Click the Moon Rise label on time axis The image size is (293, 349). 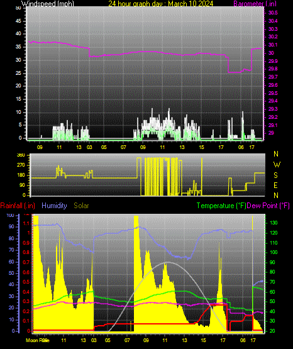point(38,340)
